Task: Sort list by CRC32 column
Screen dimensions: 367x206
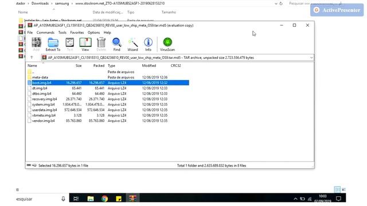Action: [x=176, y=66]
